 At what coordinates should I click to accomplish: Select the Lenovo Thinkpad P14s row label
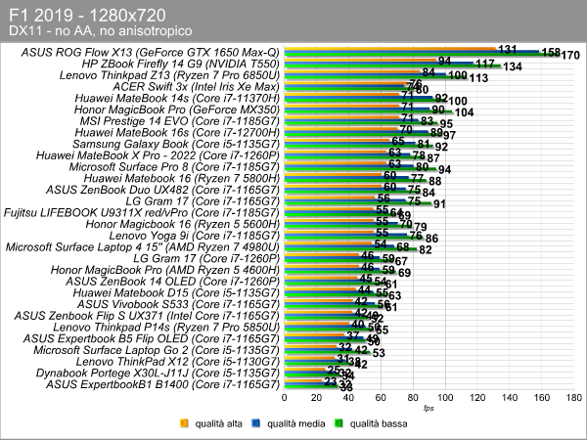tap(166, 328)
